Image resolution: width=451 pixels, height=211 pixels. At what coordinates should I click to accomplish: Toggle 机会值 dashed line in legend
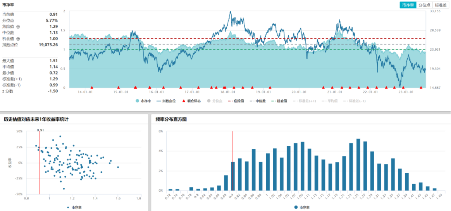click(280, 101)
